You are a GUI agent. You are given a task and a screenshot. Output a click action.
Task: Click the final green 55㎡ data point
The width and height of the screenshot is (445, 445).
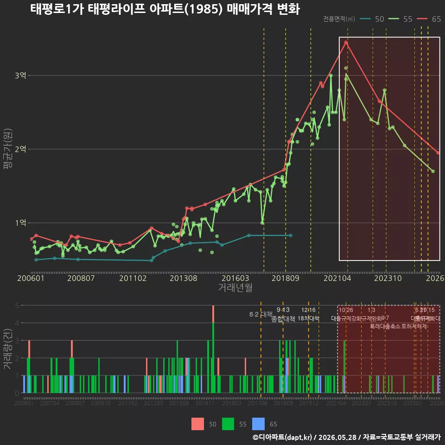pyautogui.click(x=433, y=171)
